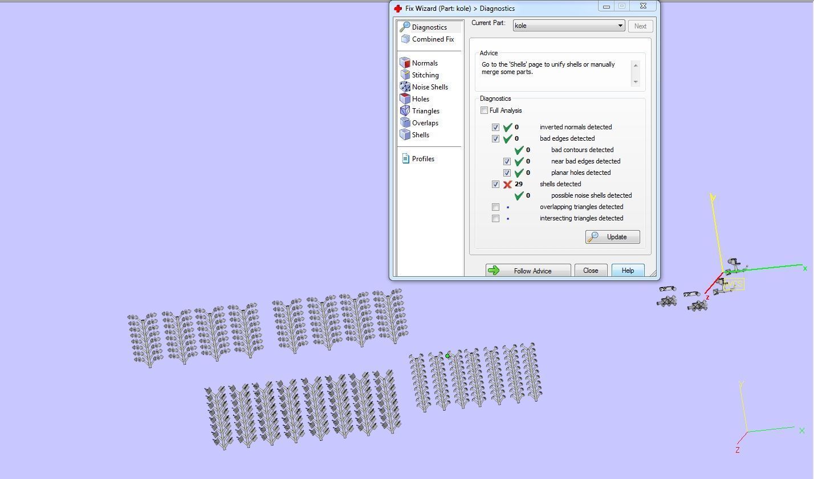Uncheck inverted normals detected checkbox
Viewport: 814px width, 479px height.
point(495,127)
